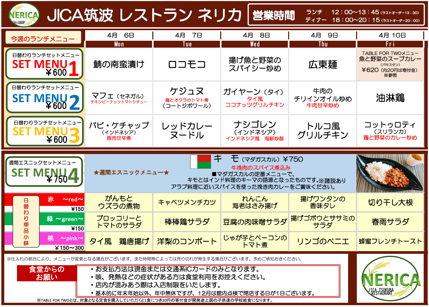Click the NERICA logo in the top-left header

click(x=24, y=15)
